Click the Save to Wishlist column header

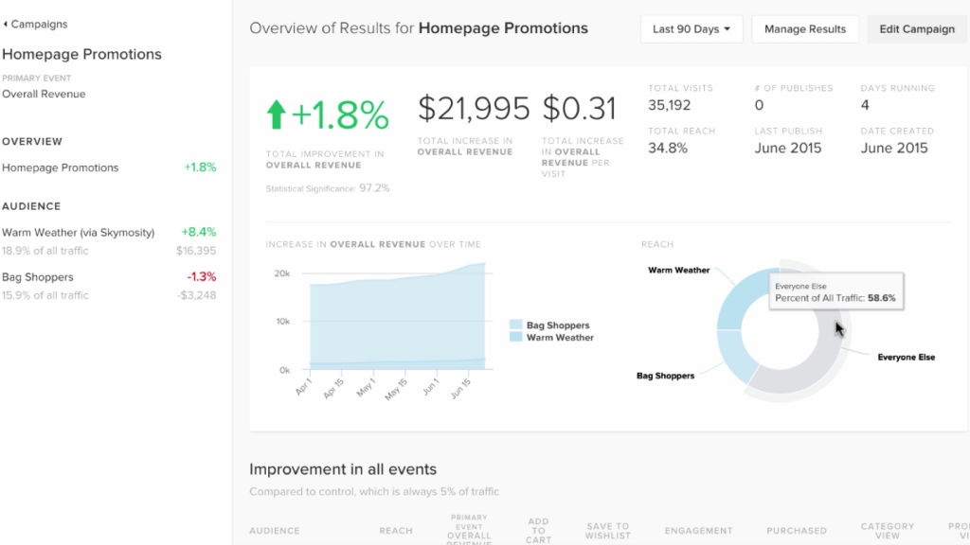(607, 531)
